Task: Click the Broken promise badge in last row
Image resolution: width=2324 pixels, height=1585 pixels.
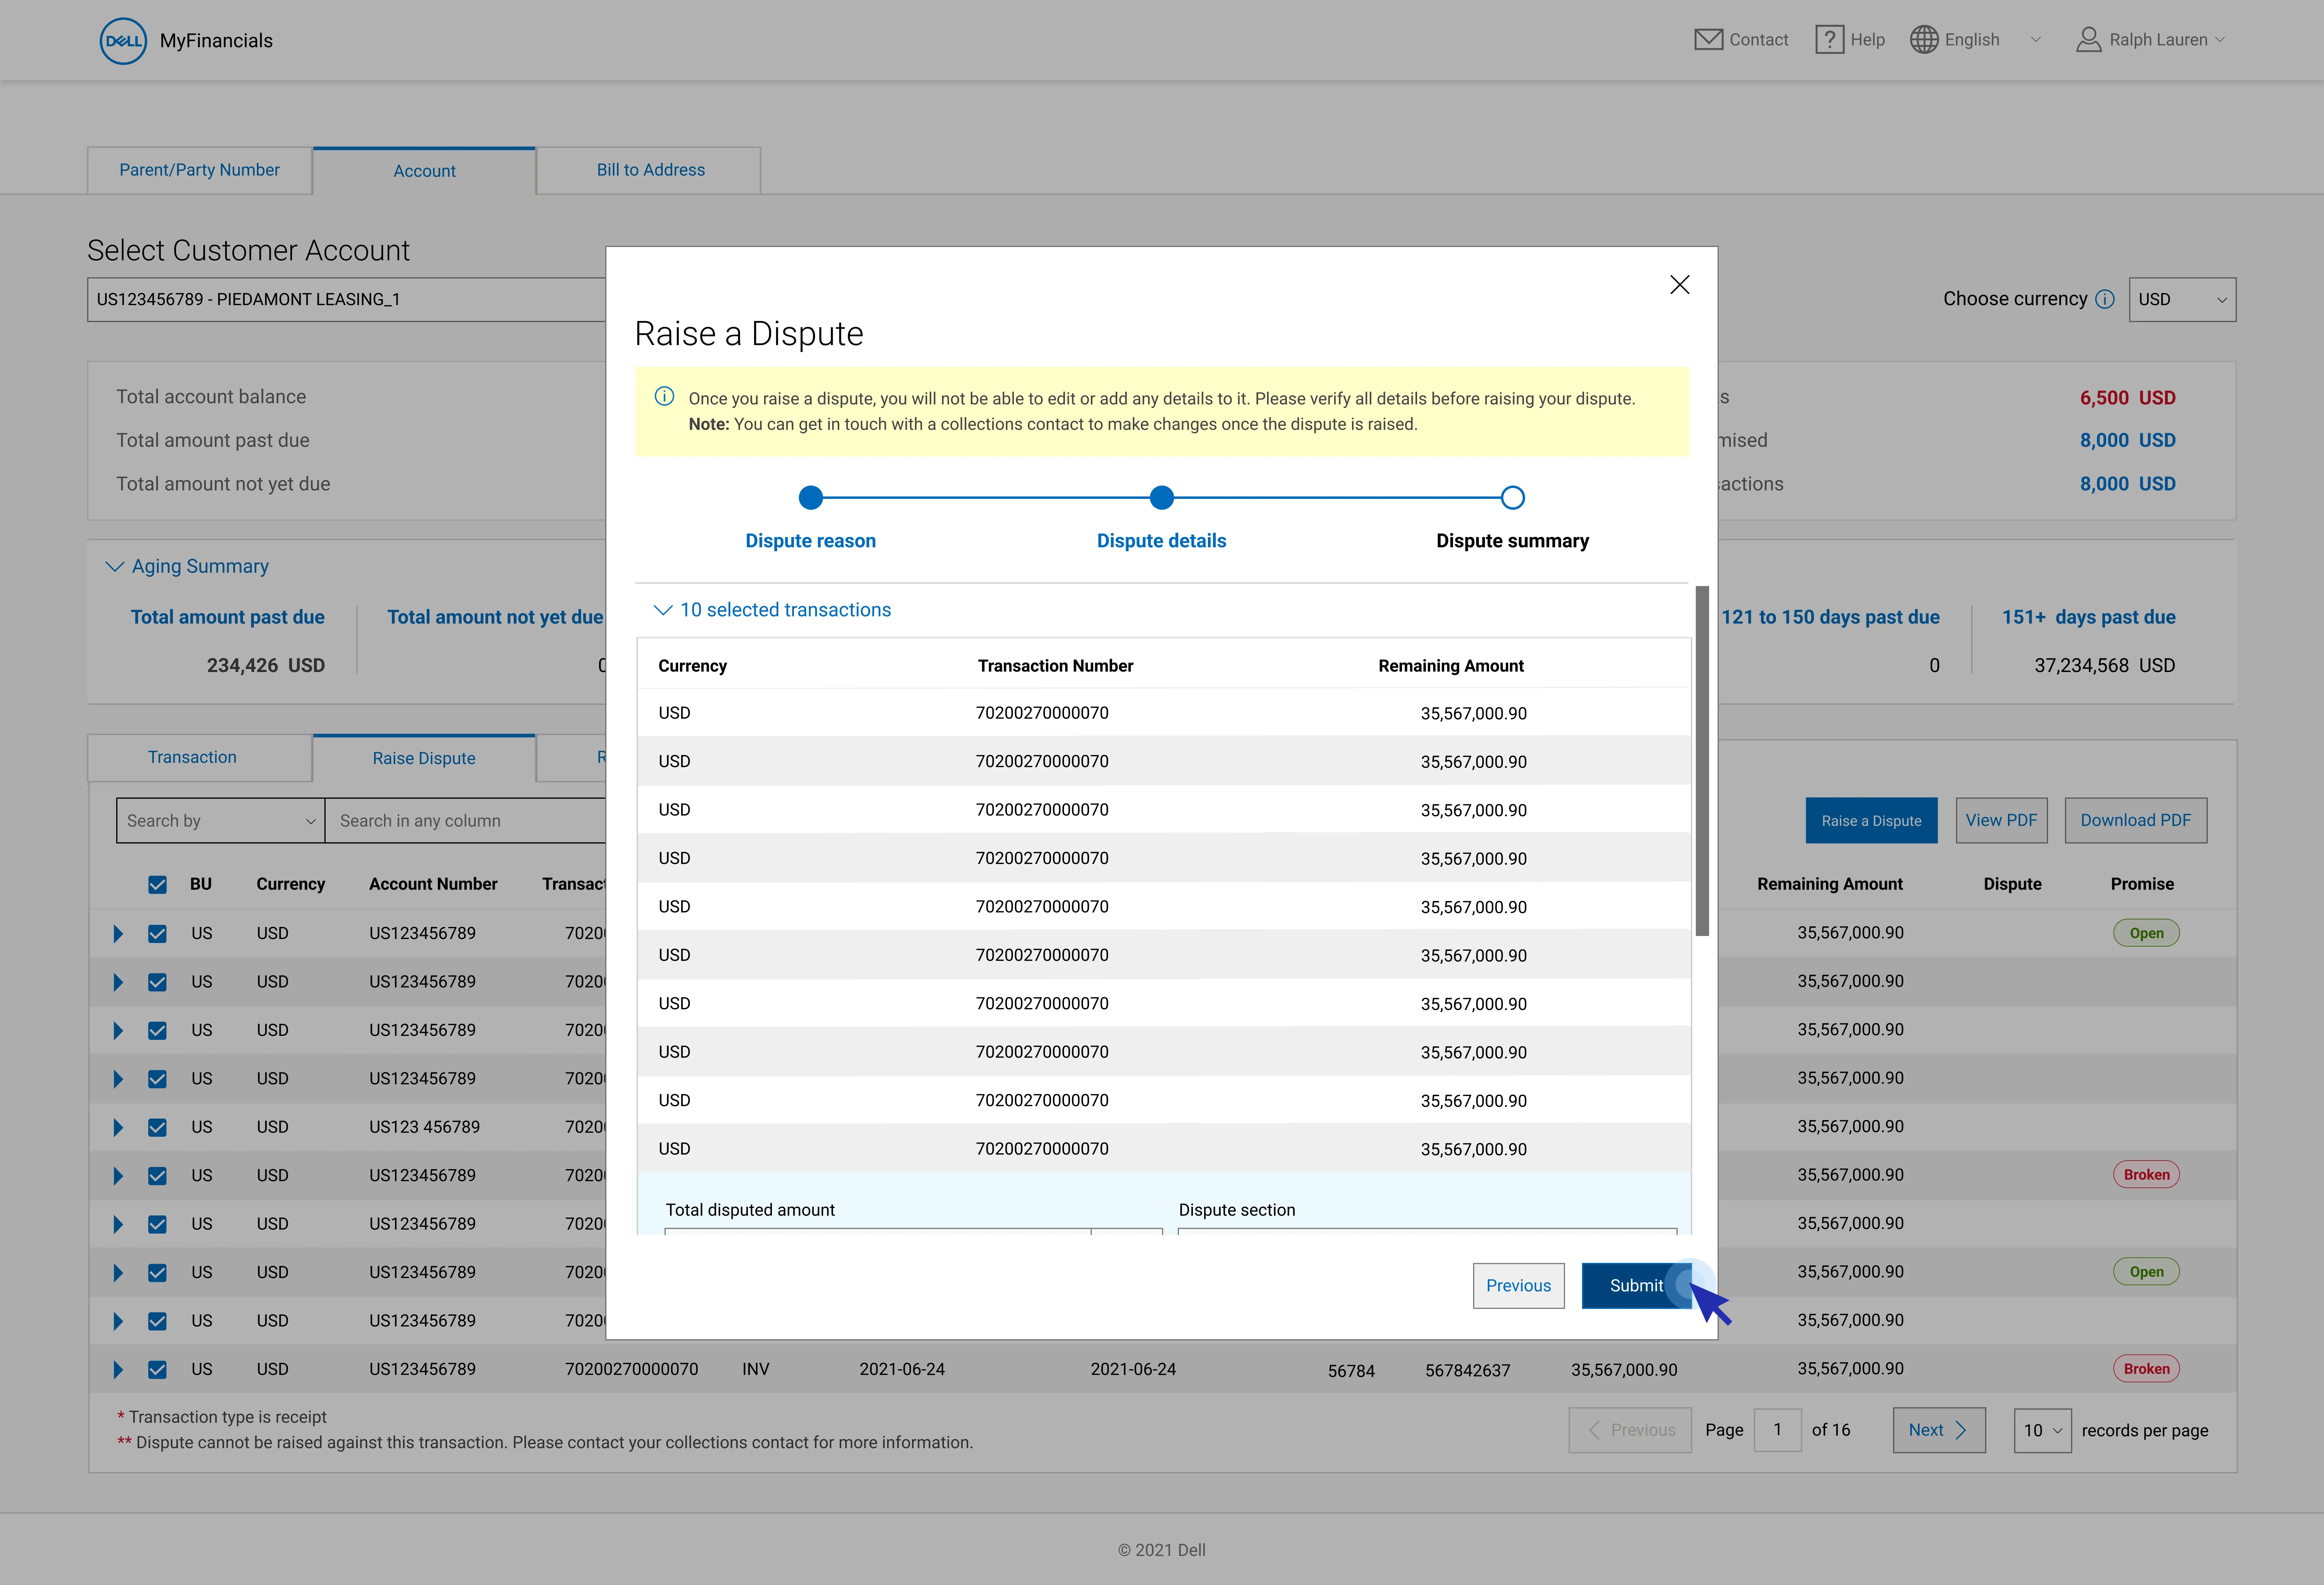Action: (x=2146, y=1369)
